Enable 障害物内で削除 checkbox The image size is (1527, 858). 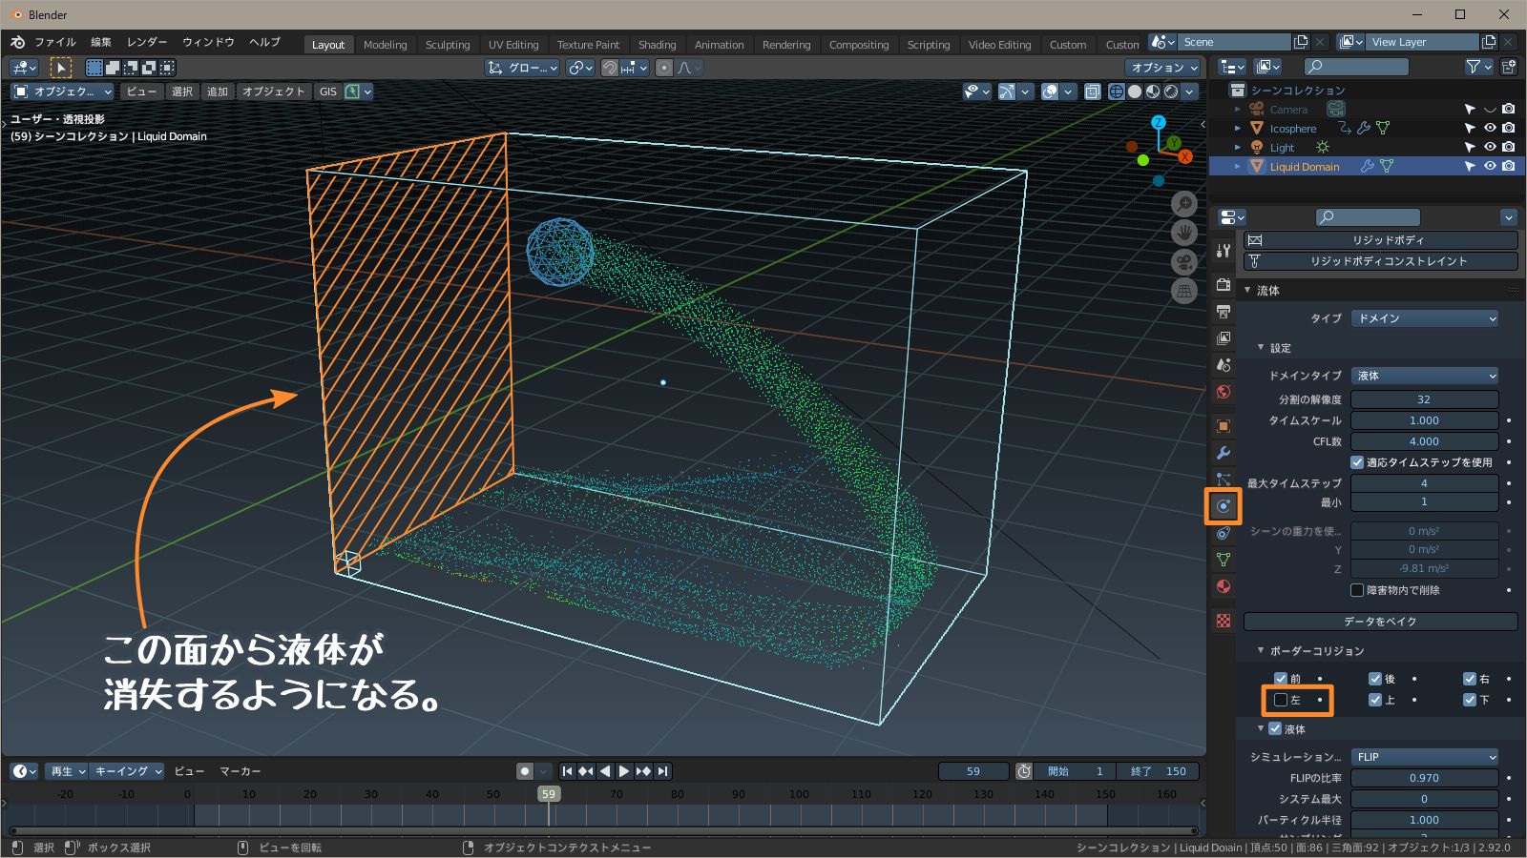[1357, 590]
